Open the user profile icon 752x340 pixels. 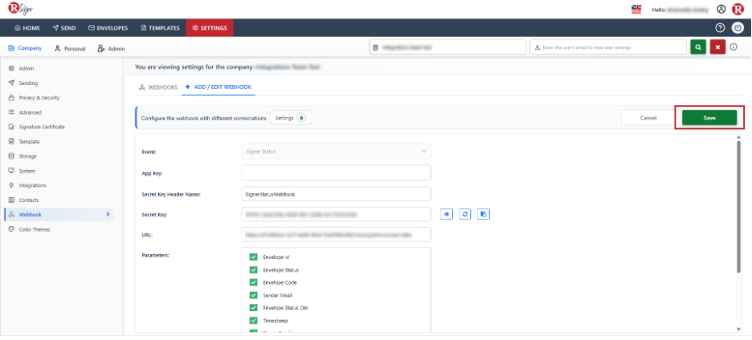tap(721, 9)
